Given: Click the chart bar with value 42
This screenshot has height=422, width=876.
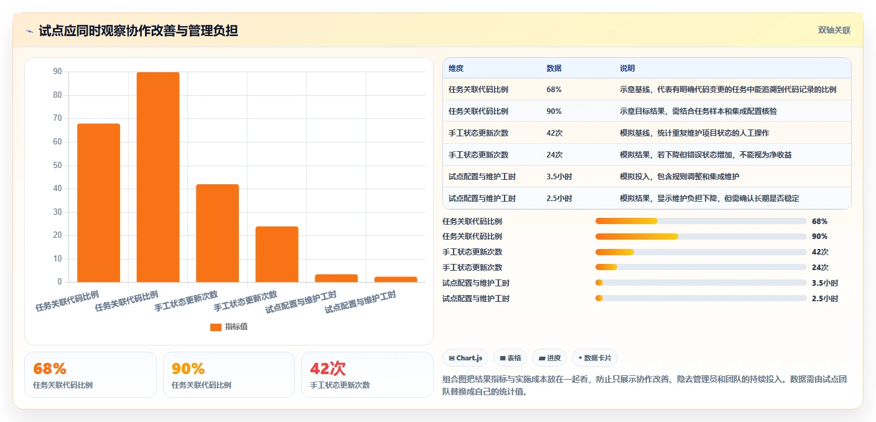Looking at the screenshot, I should (217, 233).
